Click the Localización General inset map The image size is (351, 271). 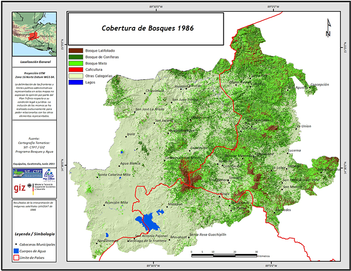(35, 32)
